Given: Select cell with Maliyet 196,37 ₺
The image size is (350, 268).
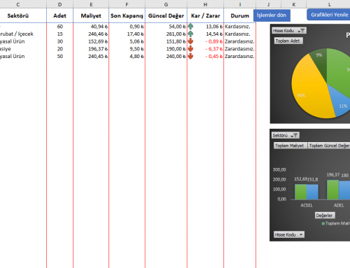Looking at the screenshot, I should [x=91, y=49].
